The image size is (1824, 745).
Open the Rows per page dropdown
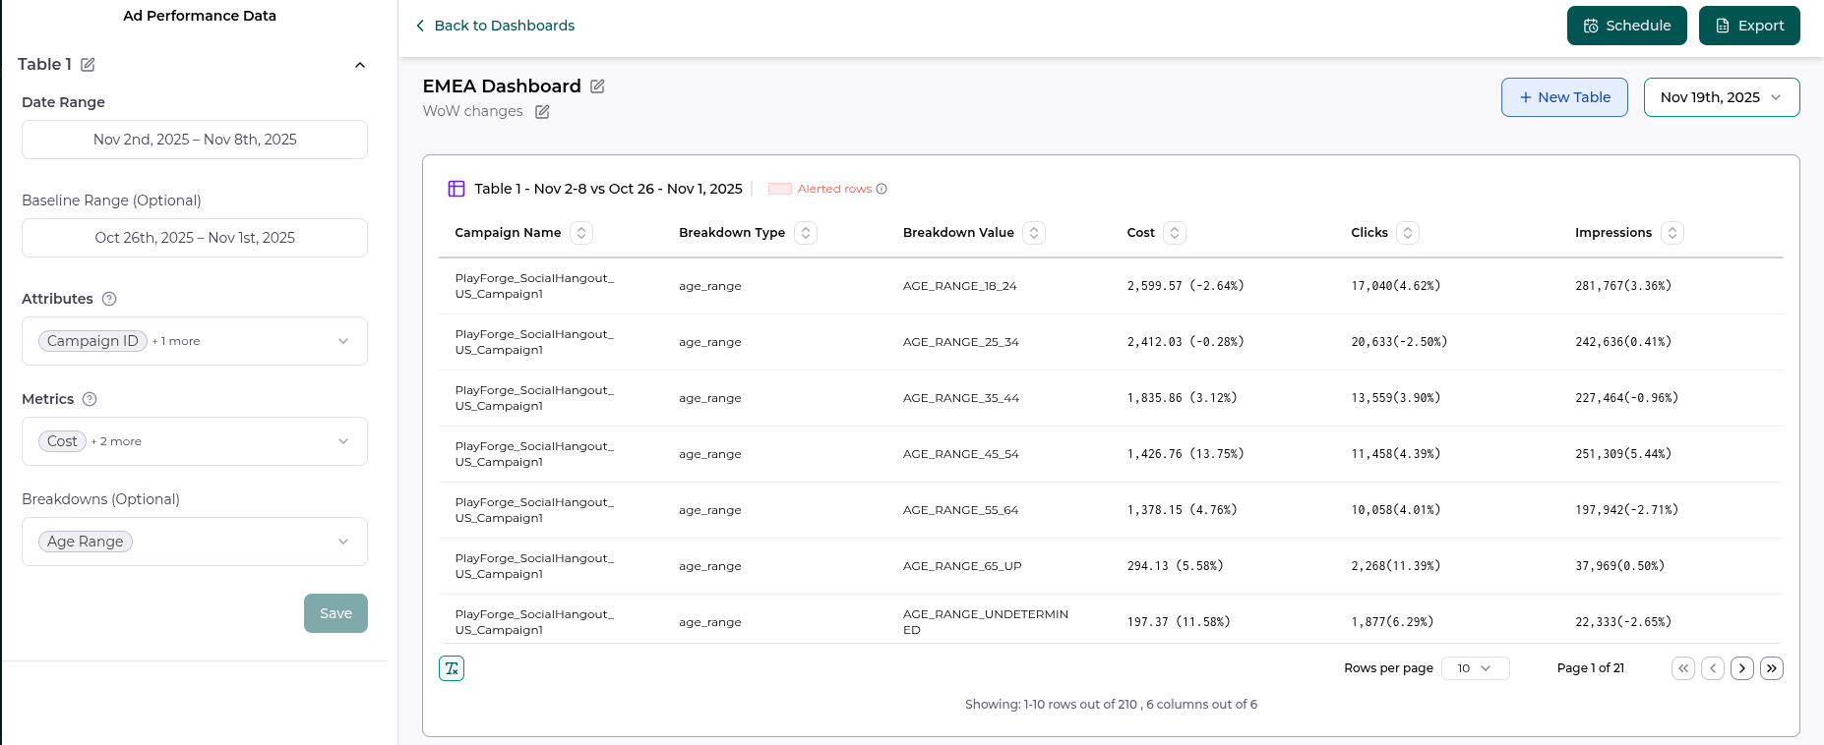[x=1476, y=668]
